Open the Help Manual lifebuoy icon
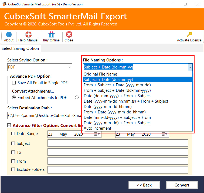The image size is (204, 193). (x=28, y=34)
